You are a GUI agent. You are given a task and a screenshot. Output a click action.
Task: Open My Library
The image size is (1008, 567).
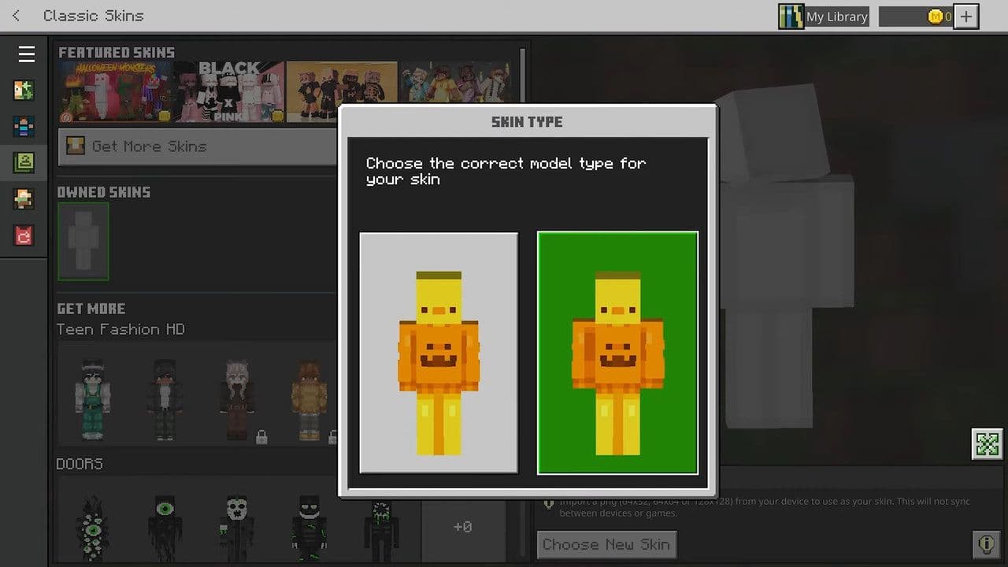pos(824,17)
